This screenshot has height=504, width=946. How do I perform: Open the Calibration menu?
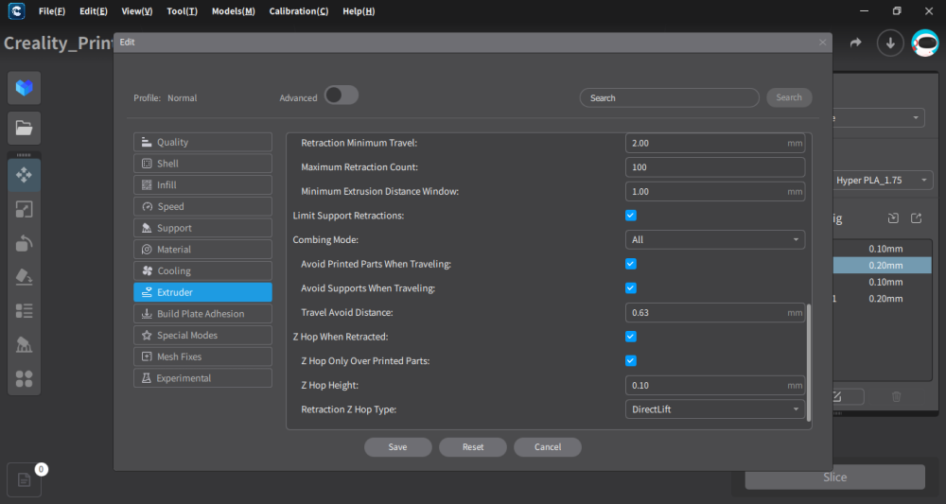(298, 11)
